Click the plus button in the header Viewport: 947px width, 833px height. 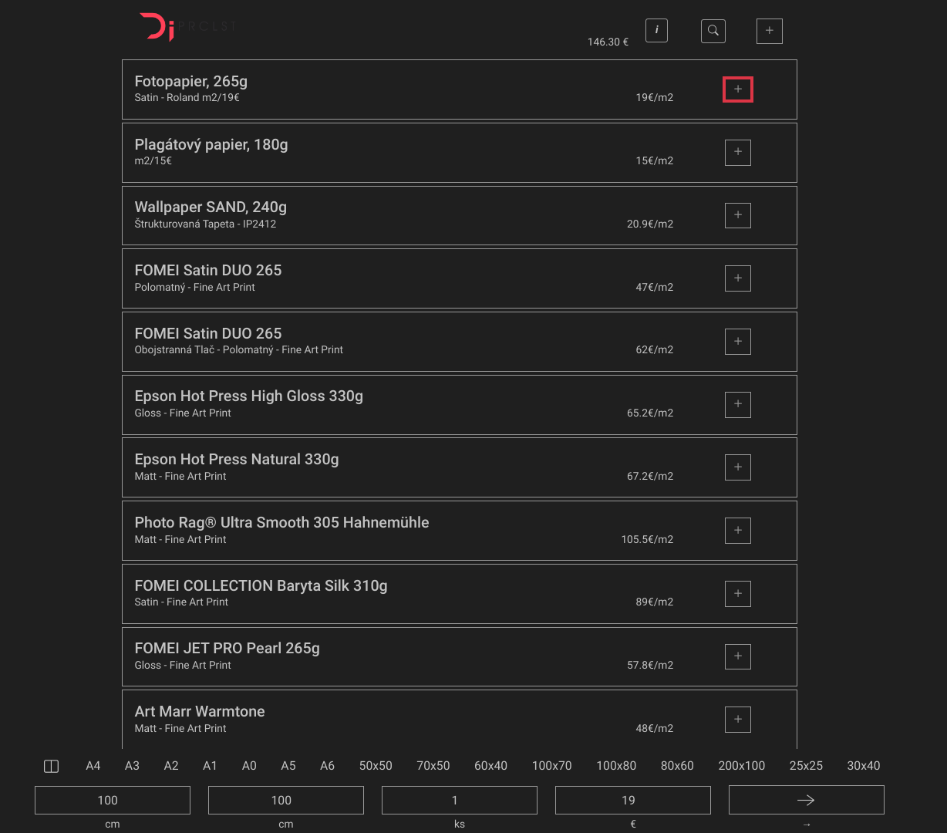point(770,31)
